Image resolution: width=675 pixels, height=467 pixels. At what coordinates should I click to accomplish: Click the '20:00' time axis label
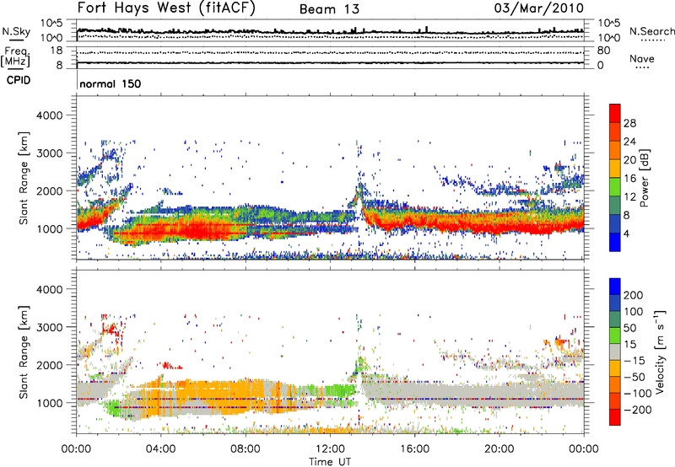499,449
